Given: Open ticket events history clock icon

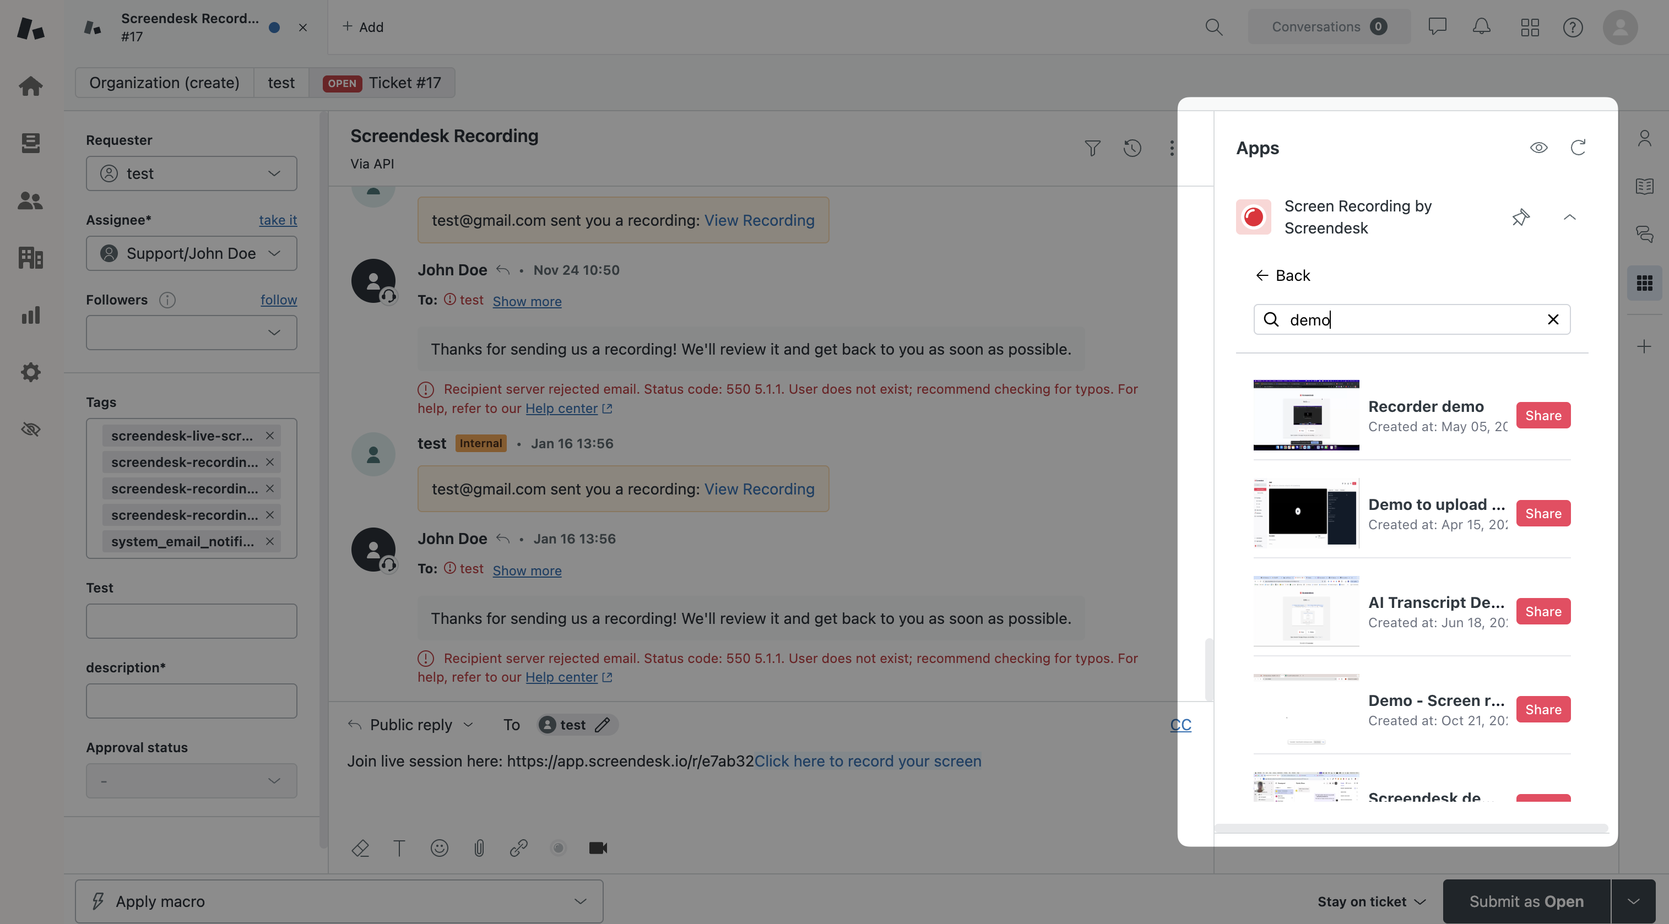Looking at the screenshot, I should tap(1132, 148).
